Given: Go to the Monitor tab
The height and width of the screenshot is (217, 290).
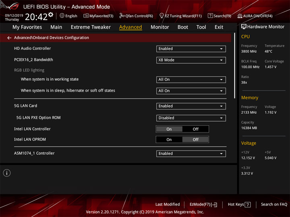Looking at the screenshot, I should [x=160, y=27].
